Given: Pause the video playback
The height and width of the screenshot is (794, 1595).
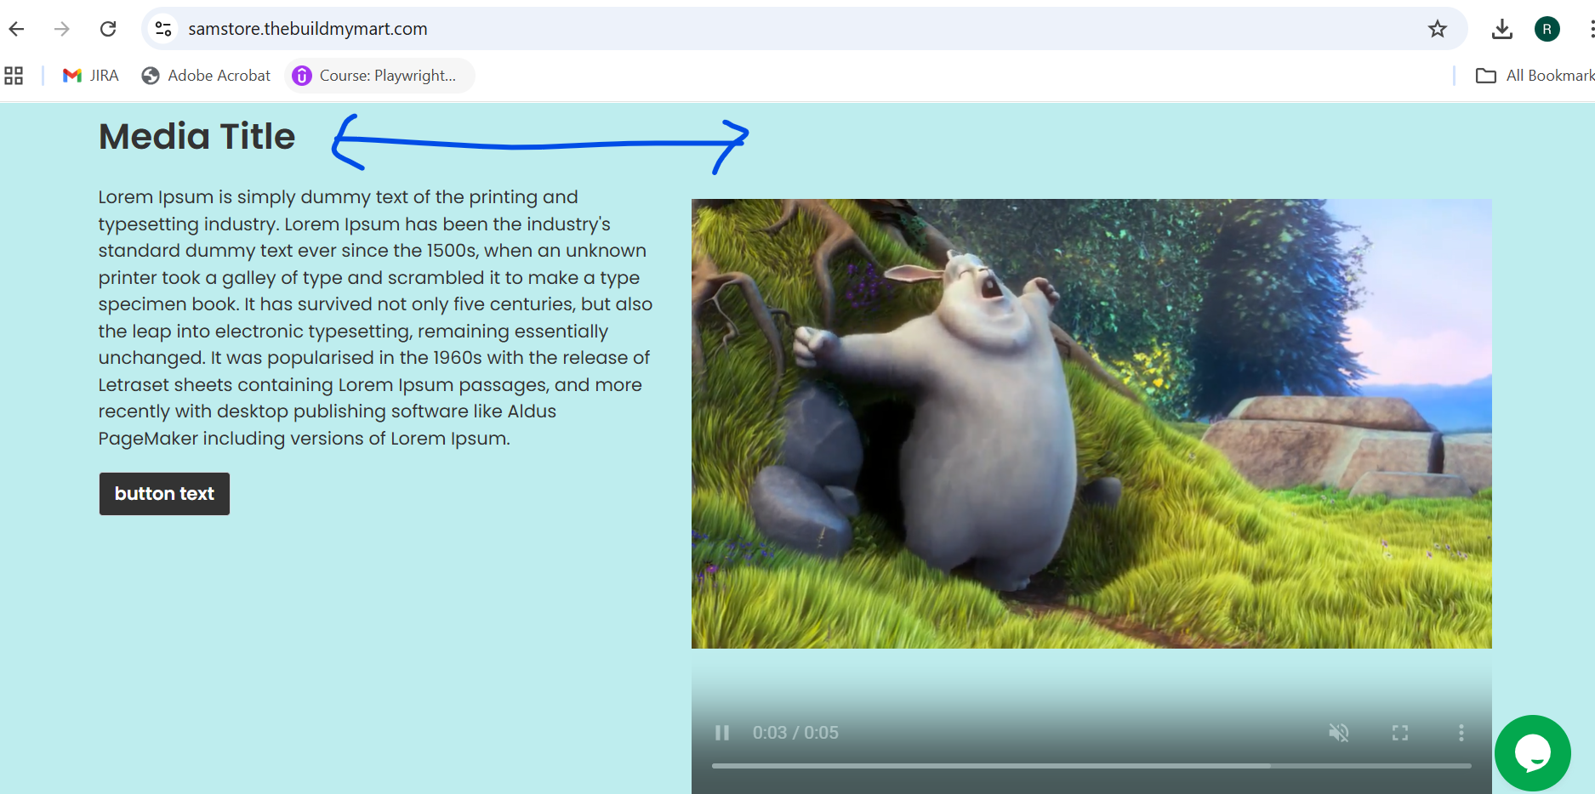Looking at the screenshot, I should point(722,733).
